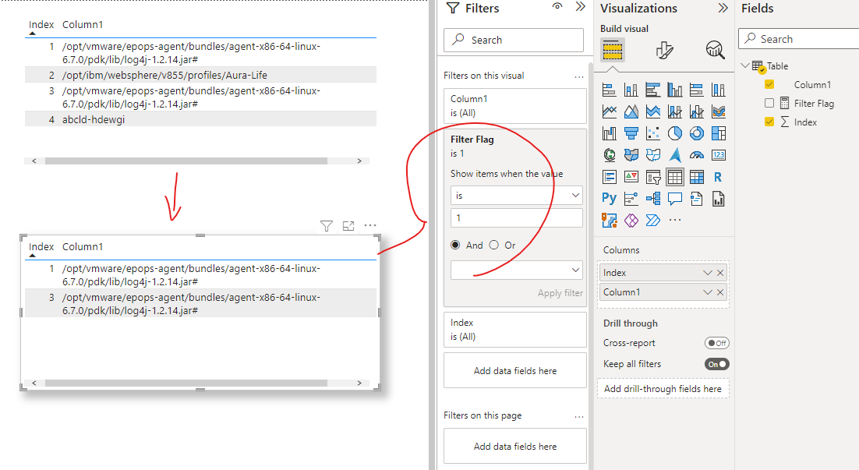Select the Slicer visual
The height and width of the screenshot is (470, 859).
(653, 177)
